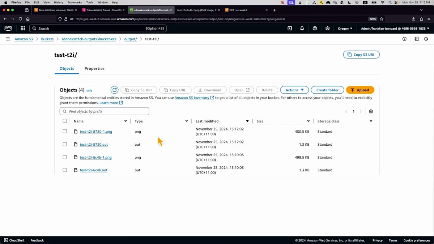
Task: Check the box for test-t2i-8720-1.png
Action: click(x=65, y=132)
